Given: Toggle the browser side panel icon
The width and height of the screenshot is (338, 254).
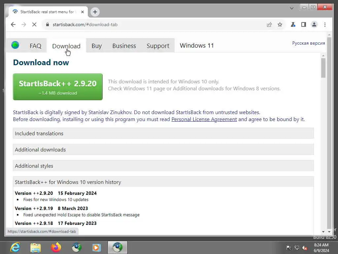Looking at the screenshot, I should [304, 24].
